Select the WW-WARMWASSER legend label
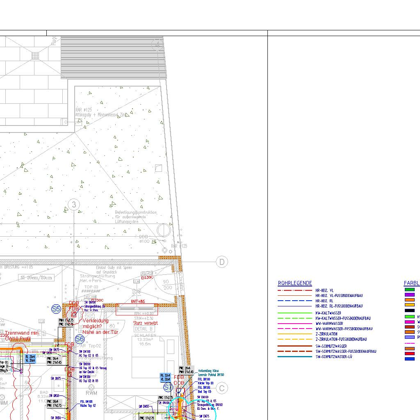The height and width of the screenshot is (420, 420). 329,324
